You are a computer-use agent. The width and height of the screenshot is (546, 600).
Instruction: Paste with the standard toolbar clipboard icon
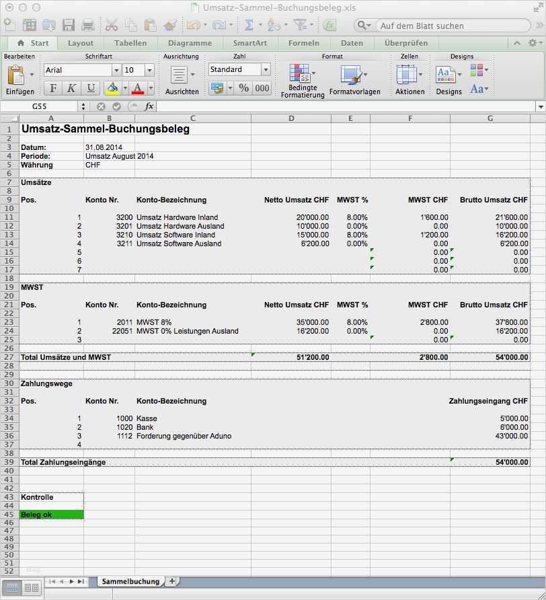coord(151,26)
